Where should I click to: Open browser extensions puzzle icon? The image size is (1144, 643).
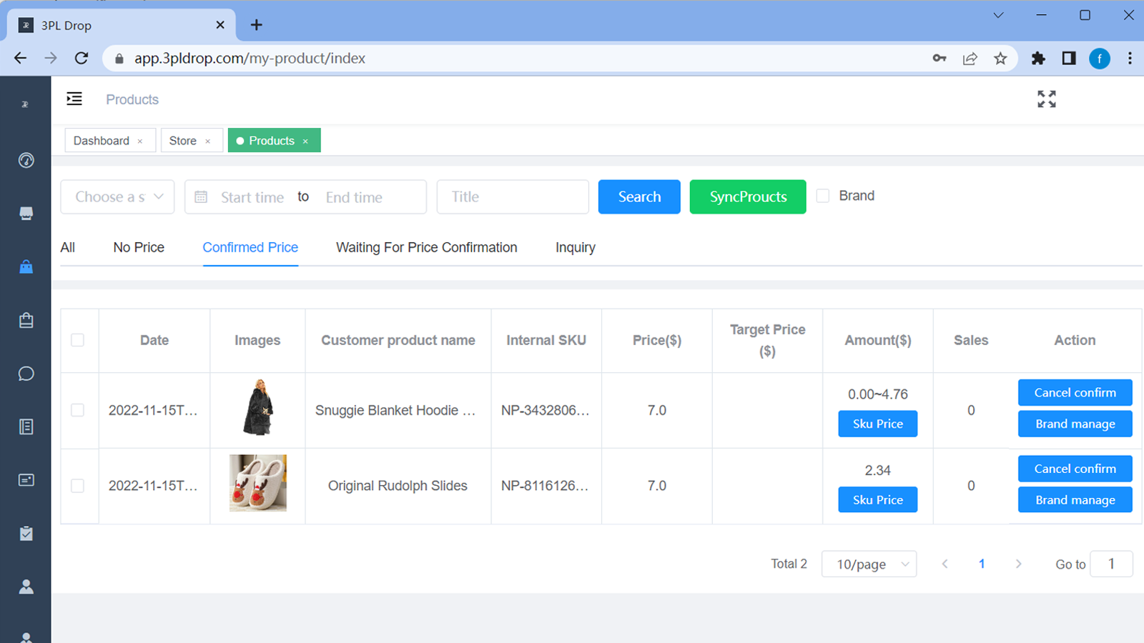click(x=1038, y=59)
